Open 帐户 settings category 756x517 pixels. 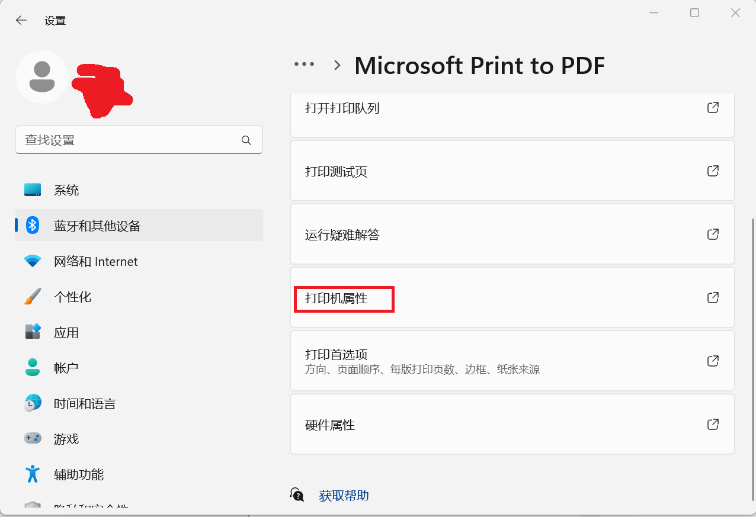click(x=139, y=368)
